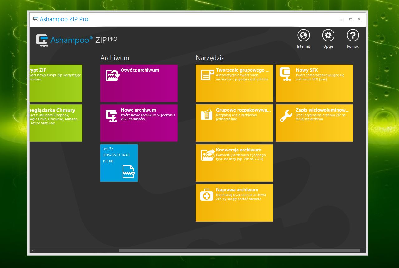
Task: Open the Zapis wielowoluminowy tile
Action: point(314,123)
